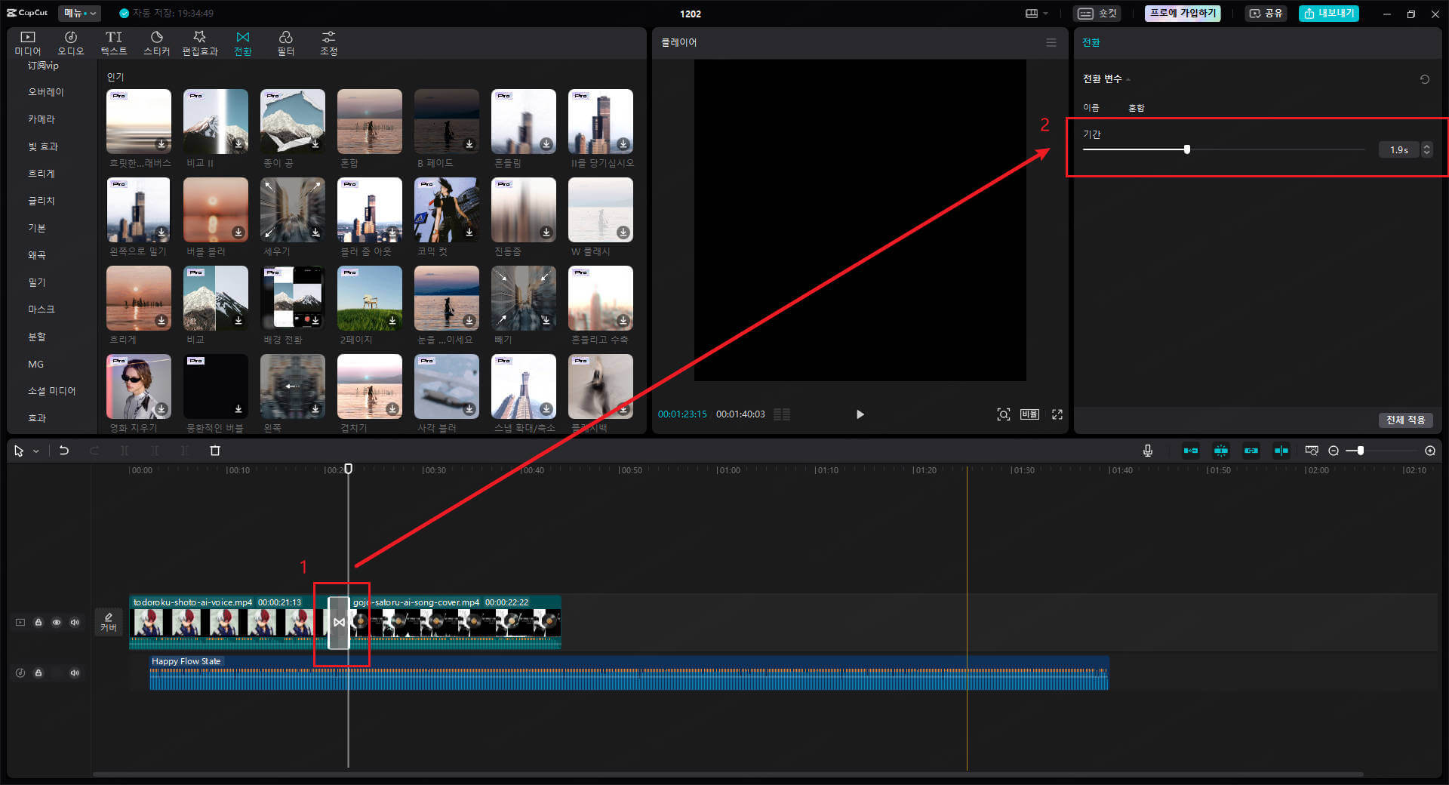Open the 오디오 (Audio) tab
The height and width of the screenshot is (785, 1449).
pyautogui.click(x=71, y=43)
